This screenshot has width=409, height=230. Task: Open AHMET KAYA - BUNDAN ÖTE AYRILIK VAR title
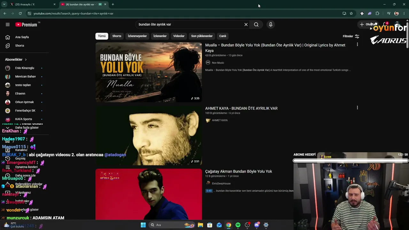click(241, 108)
